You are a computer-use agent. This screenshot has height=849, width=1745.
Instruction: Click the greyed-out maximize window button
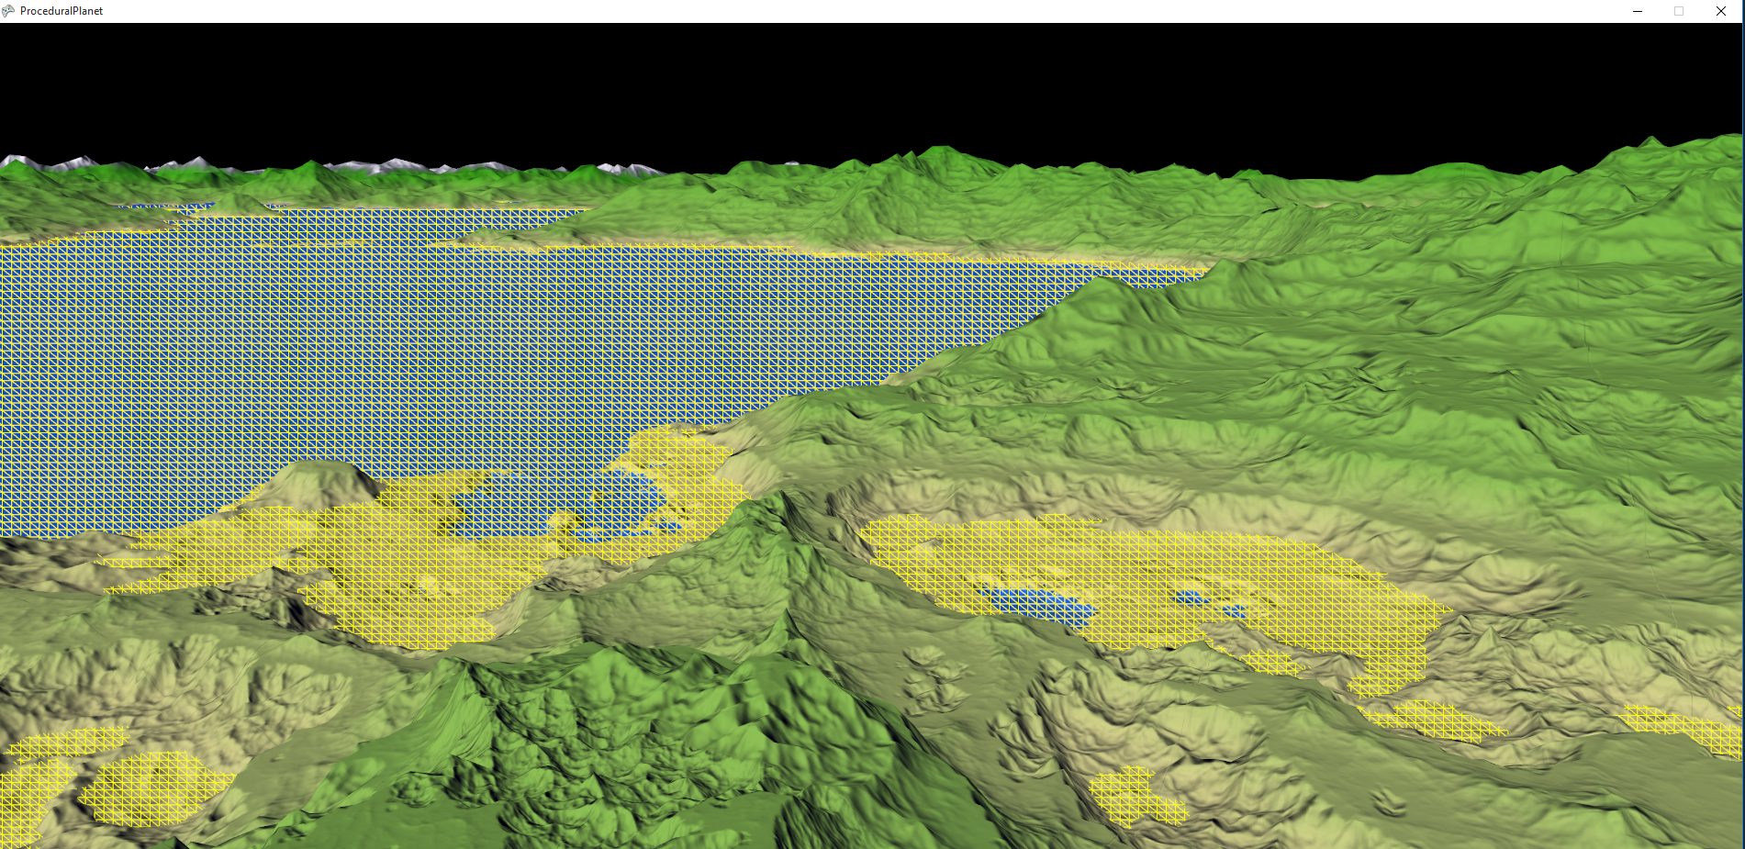point(1679,11)
